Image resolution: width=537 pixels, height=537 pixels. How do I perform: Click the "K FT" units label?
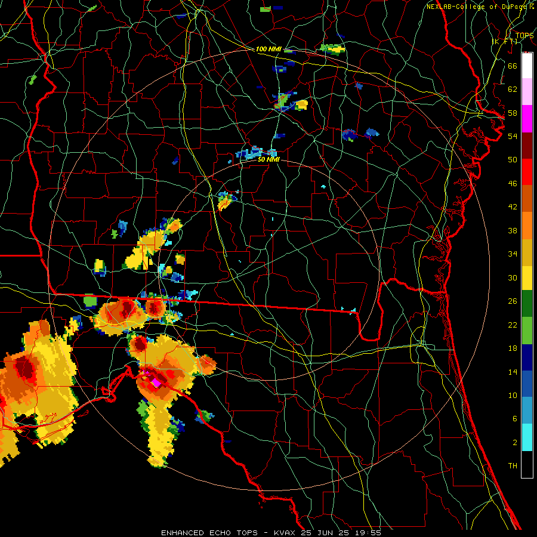click(505, 41)
